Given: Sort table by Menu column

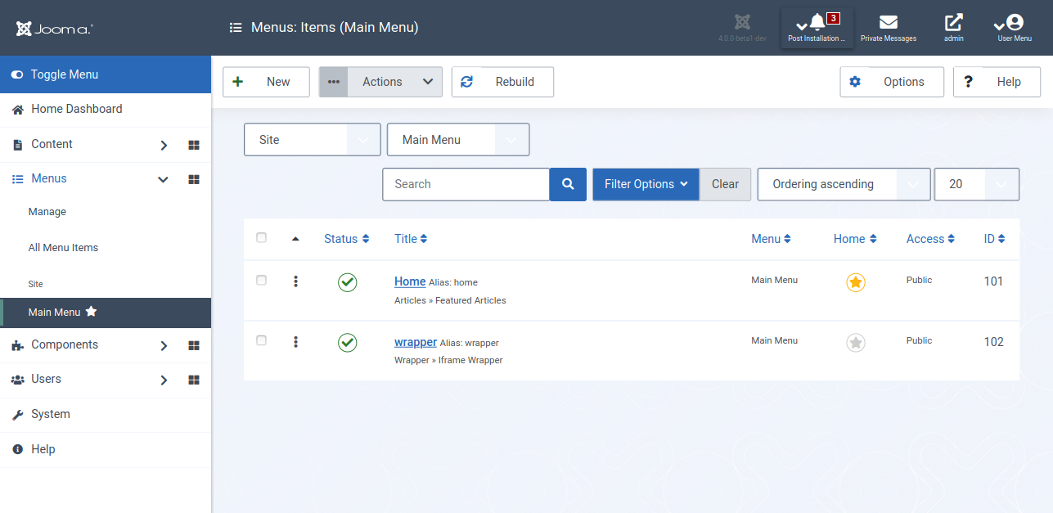Looking at the screenshot, I should [x=771, y=239].
